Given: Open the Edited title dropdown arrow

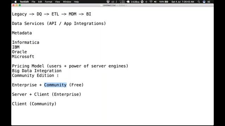Looking at the screenshot, I should pyautogui.click(x=127, y=5).
